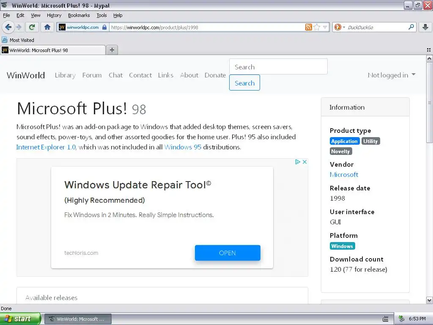Follow the Windows 95 link
Screen dimensions: 433x325
click(x=183, y=147)
